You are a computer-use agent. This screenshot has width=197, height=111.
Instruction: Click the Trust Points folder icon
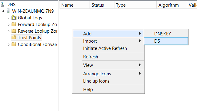pyautogui.click(x=14, y=38)
